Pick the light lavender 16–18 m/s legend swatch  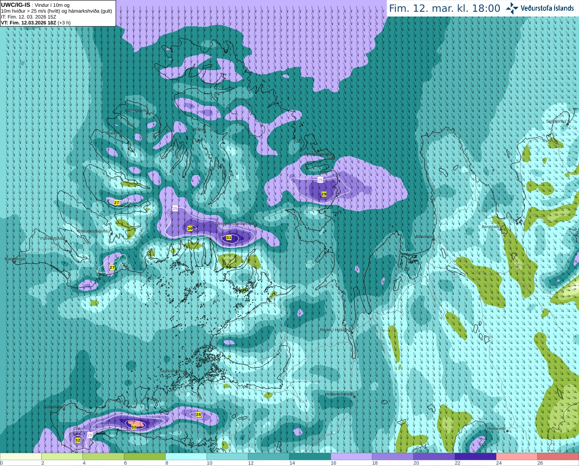pos(351,456)
